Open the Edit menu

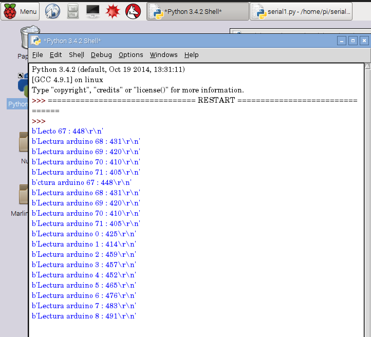55,55
